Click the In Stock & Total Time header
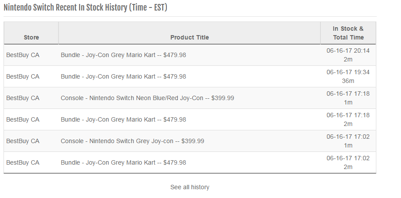 (x=348, y=33)
